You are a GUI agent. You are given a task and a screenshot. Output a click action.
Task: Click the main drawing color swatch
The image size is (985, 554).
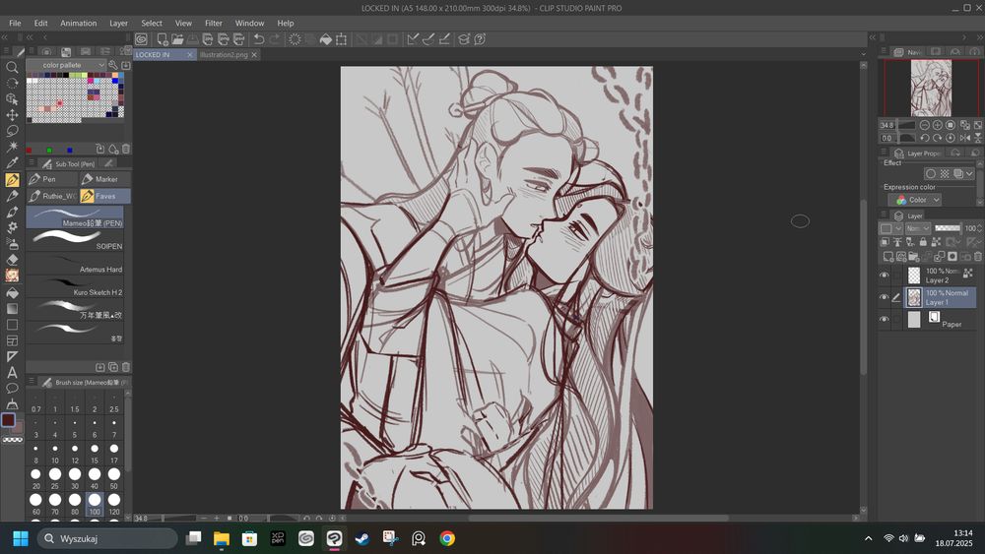pyautogui.click(x=8, y=420)
